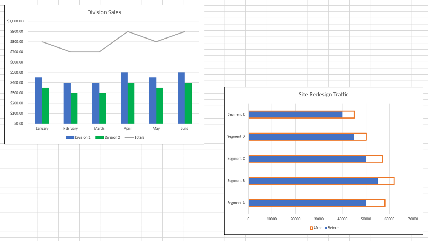Click the January axis label

[x=42, y=129]
